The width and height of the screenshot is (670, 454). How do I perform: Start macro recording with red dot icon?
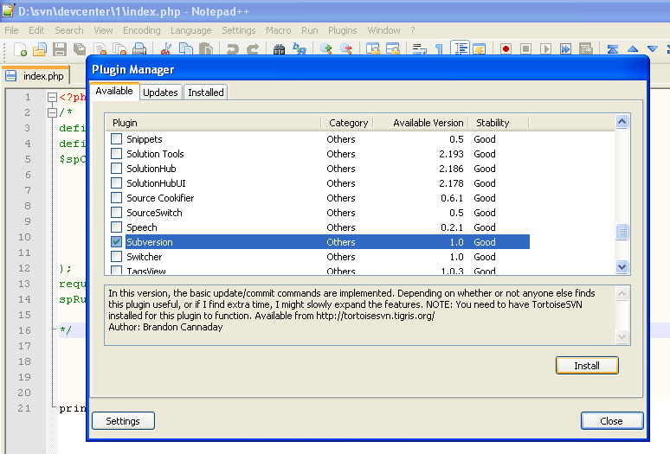(x=506, y=49)
